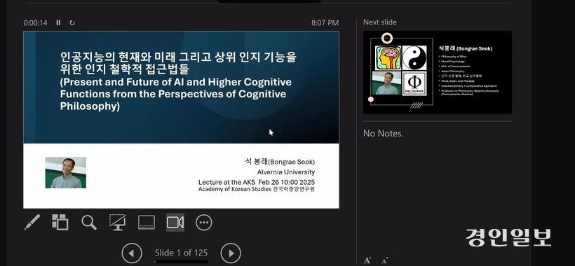Open more slide show options

click(x=204, y=223)
